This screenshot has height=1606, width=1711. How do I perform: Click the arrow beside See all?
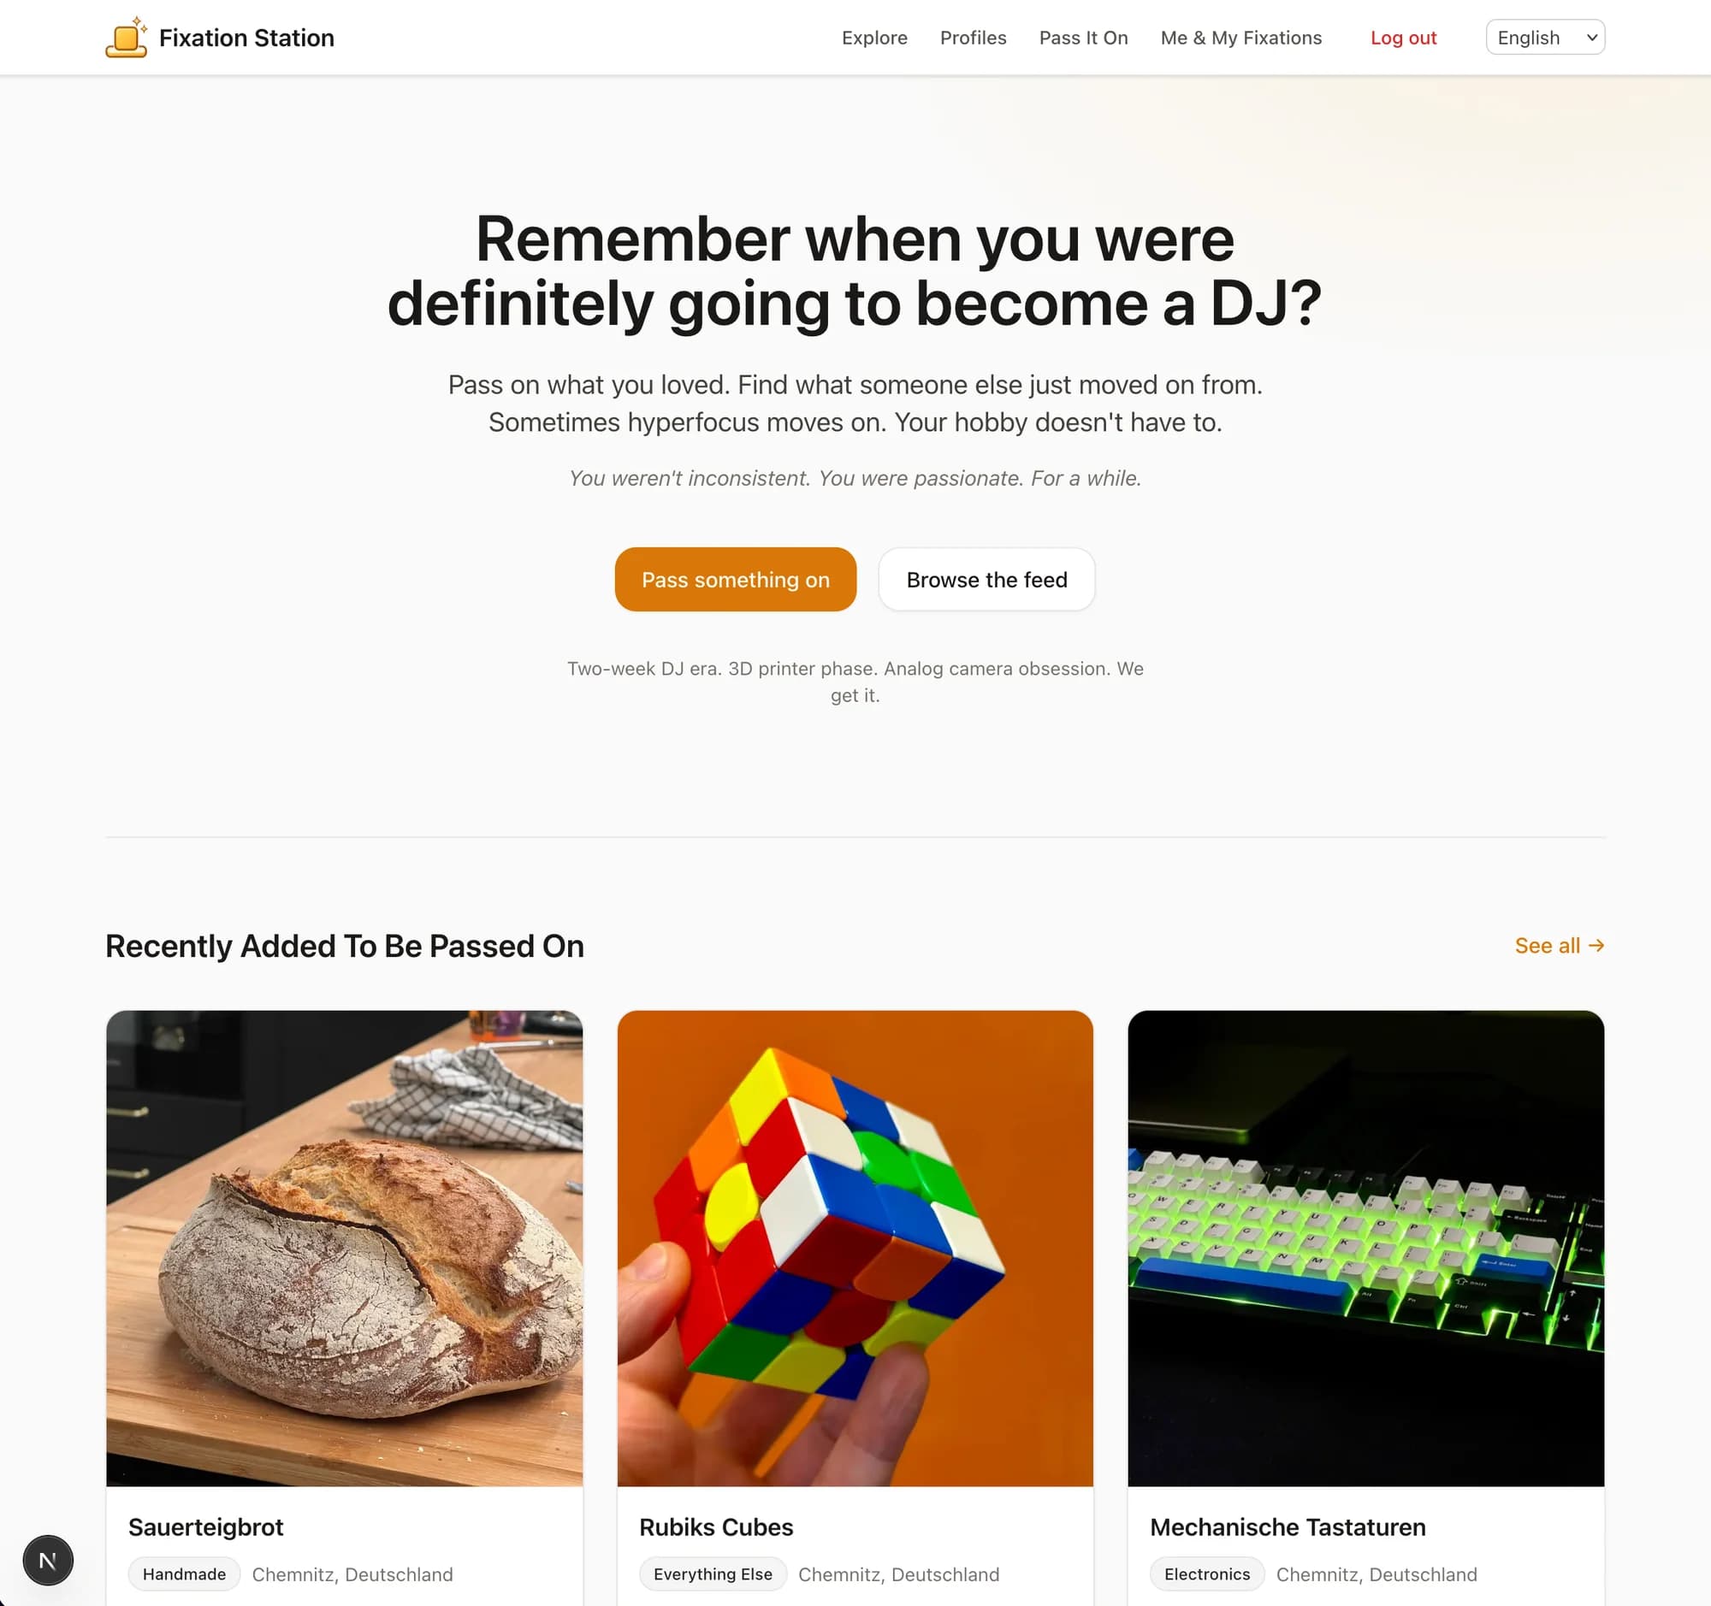coord(1596,945)
